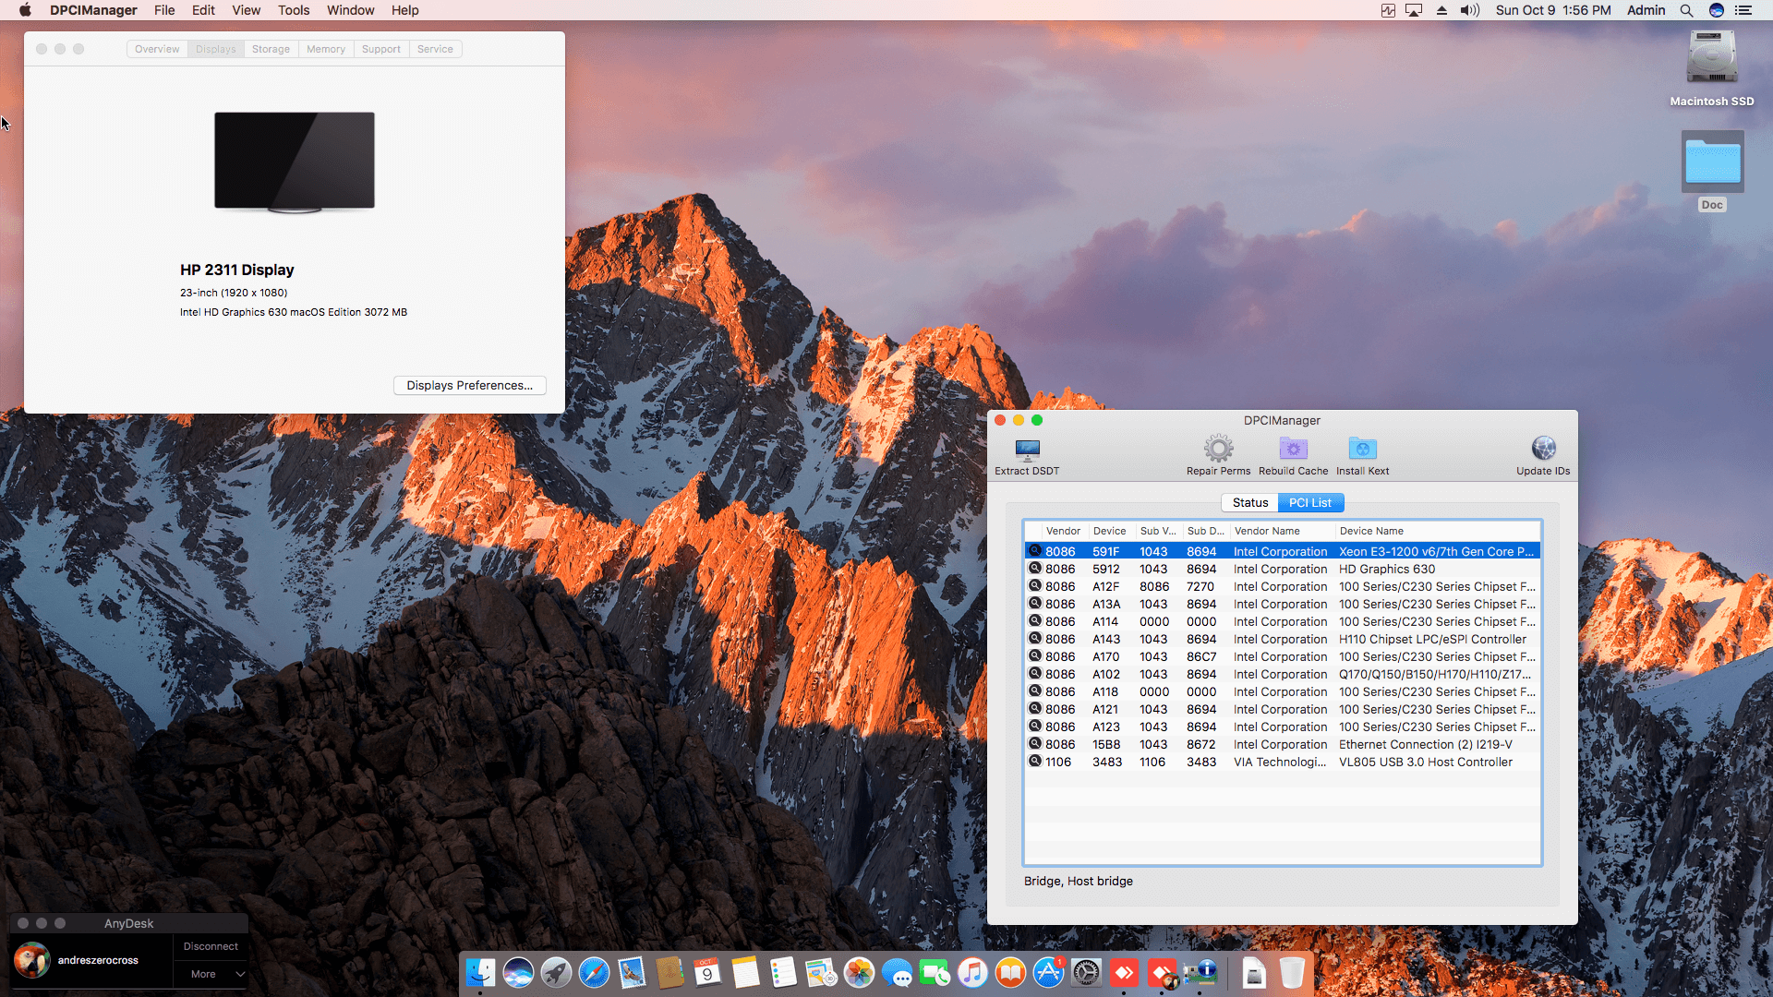Click the Rebuild Cache folder icon
This screenshot has height=997, width=1773.
[1293, 449]
